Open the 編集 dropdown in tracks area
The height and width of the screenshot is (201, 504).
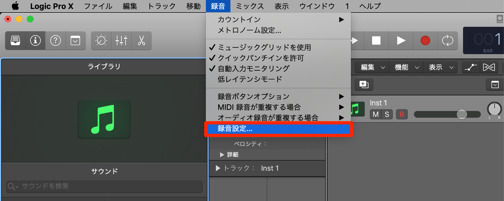pos(372,68)
